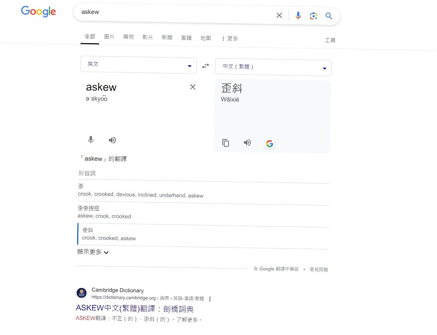Open Google Lens image search
This screenshot has height=335, width=437.
click(313, 16)
